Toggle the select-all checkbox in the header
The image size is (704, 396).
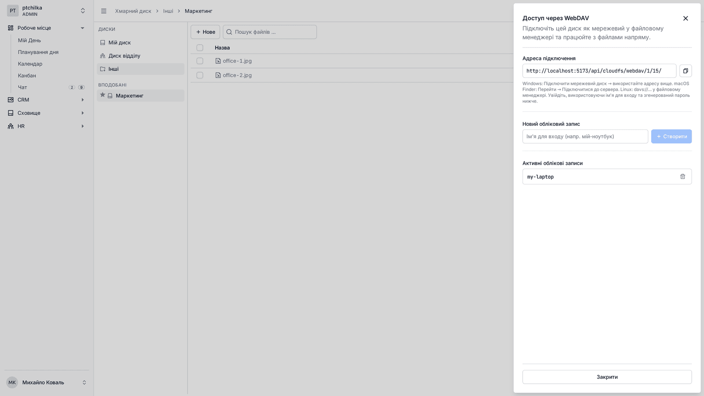pos(200,48)
